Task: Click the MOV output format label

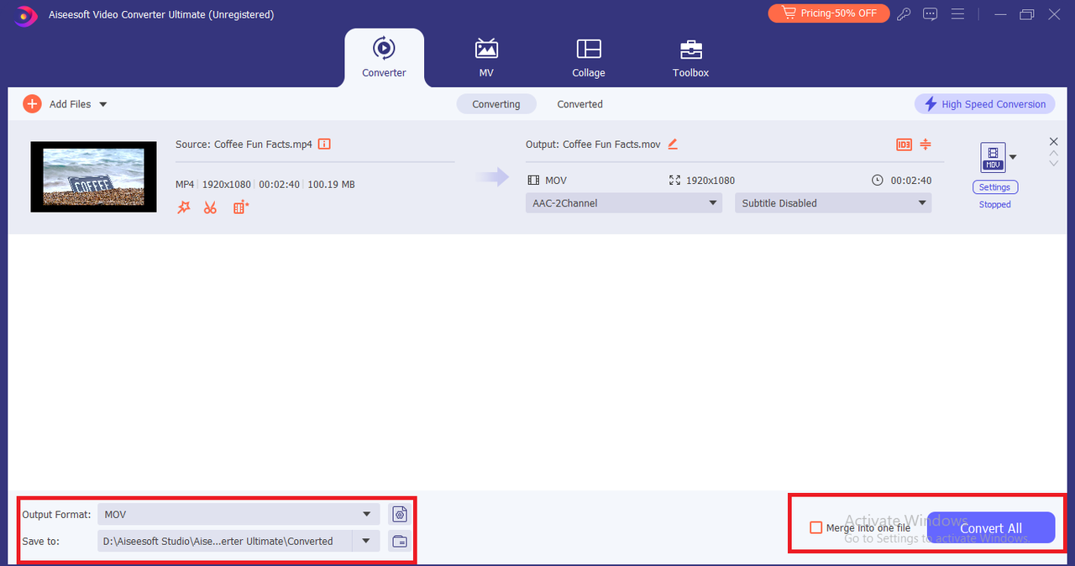Action: point(556,181)
